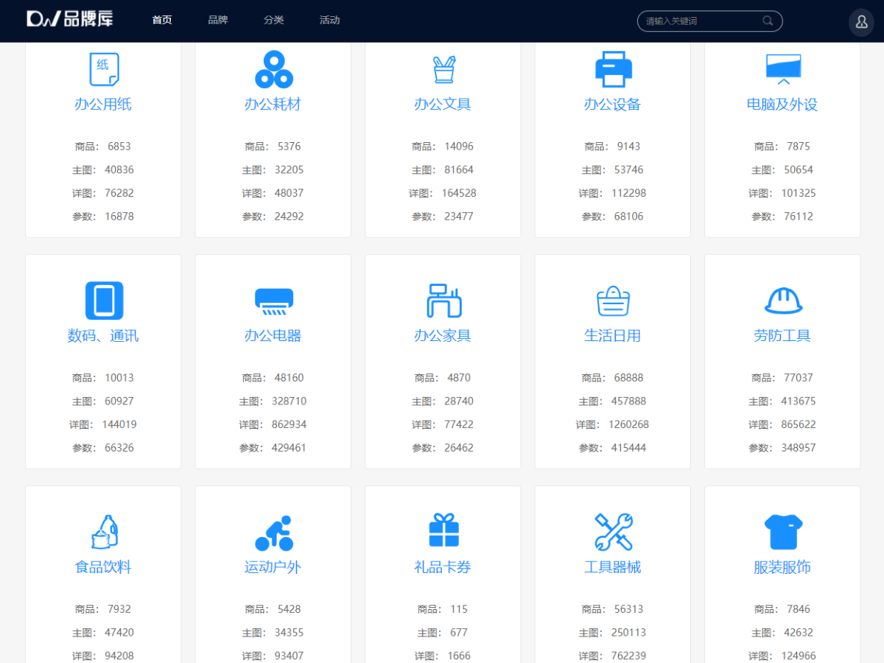Open the 运动户外 category link
Viewport: 884px width, 663px height.
(273, 567)
